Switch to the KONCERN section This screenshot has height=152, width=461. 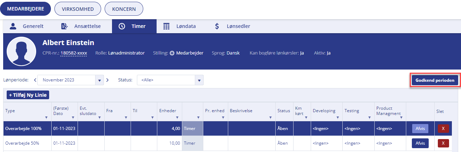point(124,9)
